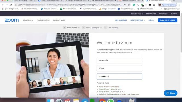Click the last name field with Korol
This screenshot has width=182, height=102.
click(119, 68)
